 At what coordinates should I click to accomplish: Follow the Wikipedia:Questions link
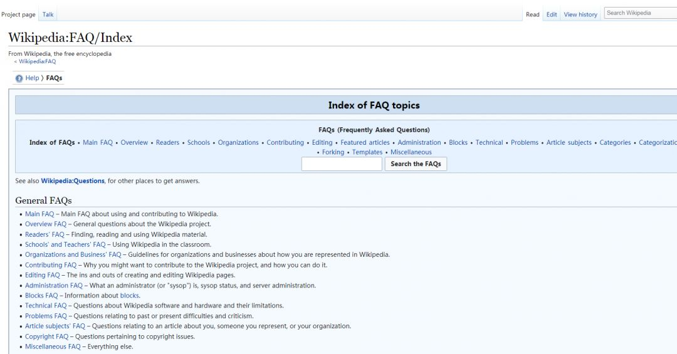pos(73,181)
